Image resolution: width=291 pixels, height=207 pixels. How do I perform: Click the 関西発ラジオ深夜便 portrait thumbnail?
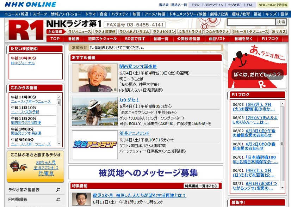95,78
